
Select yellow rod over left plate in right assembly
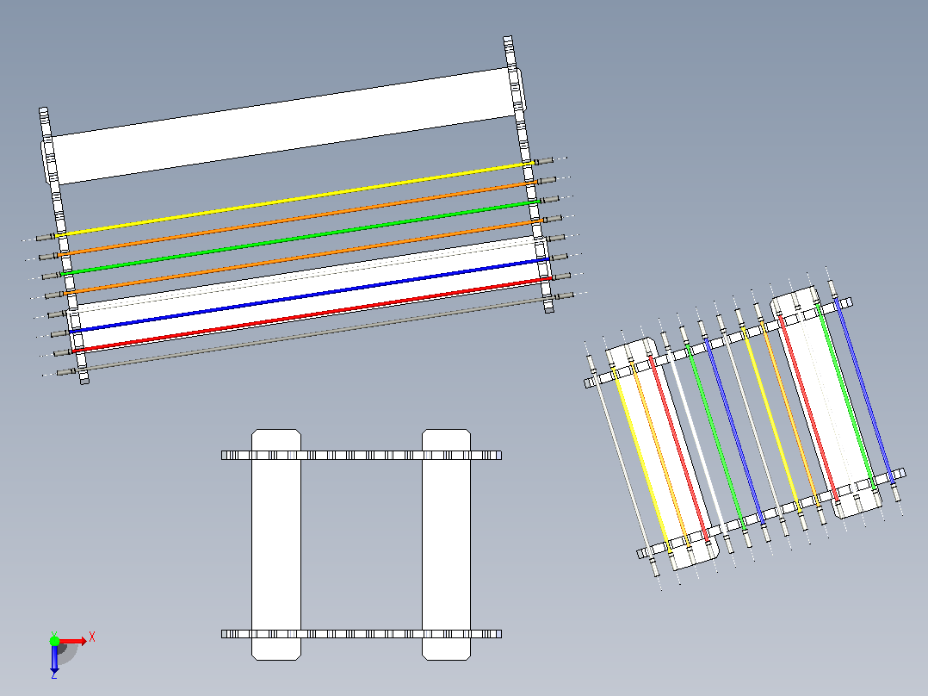641,461
